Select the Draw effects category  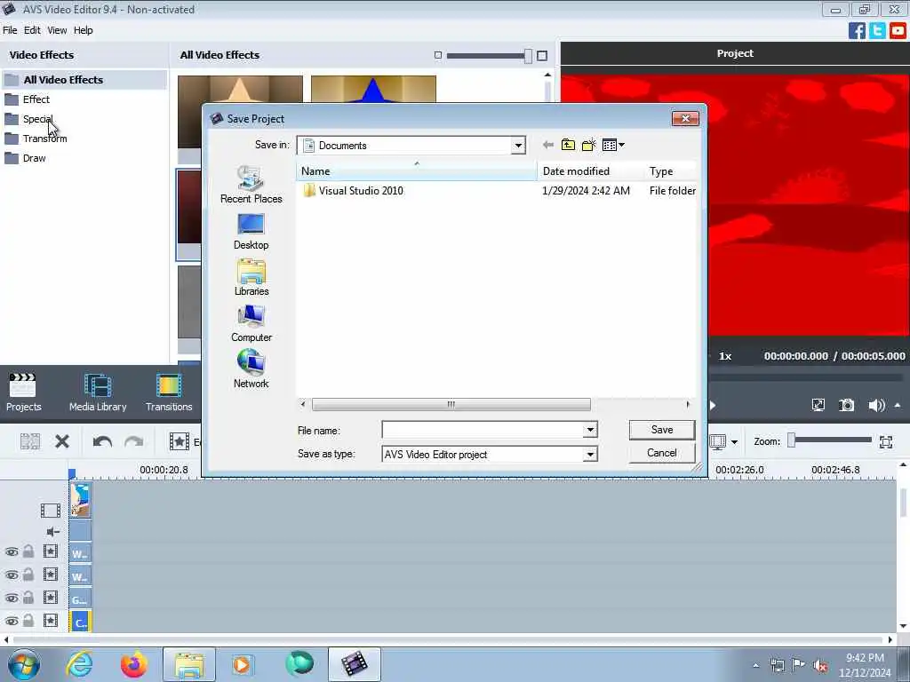pyautogui.click(x=35, y=158)
